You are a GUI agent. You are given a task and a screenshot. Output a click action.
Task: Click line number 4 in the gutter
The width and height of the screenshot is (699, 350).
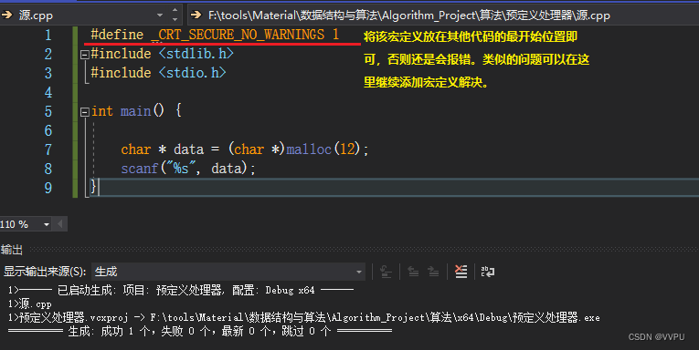pyautogui.click(x=48, y=92)
